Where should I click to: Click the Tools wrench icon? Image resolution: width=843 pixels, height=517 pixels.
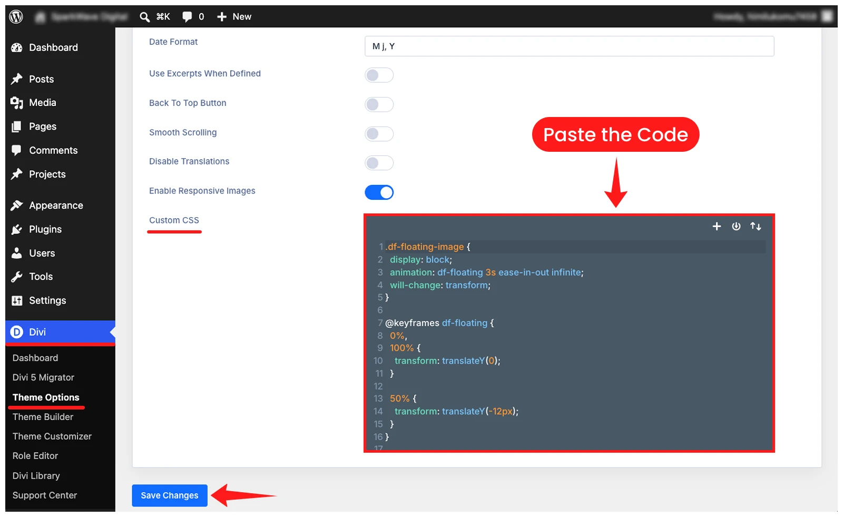coord(17,277)
